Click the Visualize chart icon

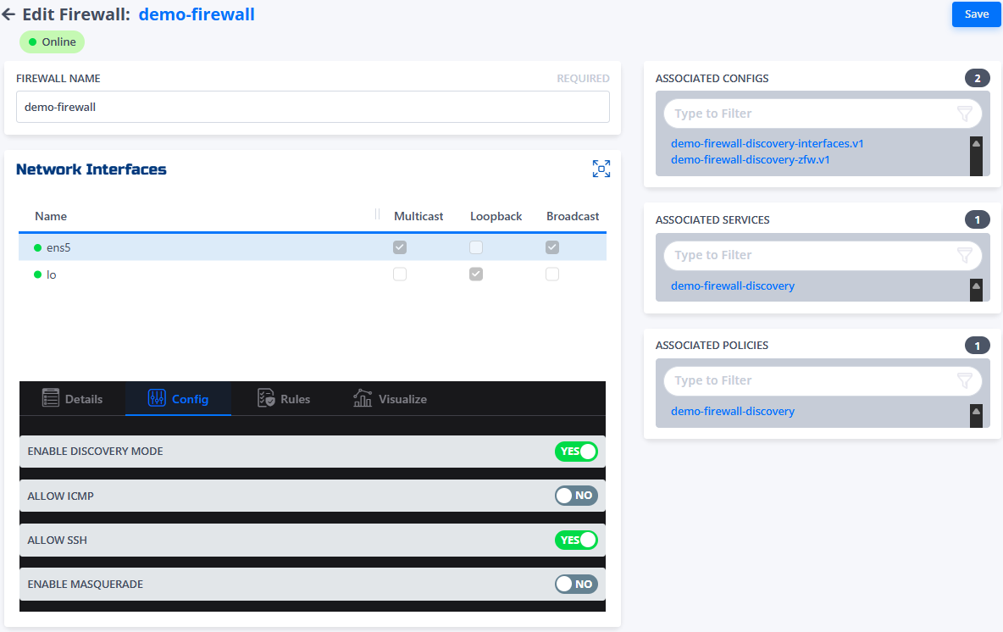coord(362,398)
